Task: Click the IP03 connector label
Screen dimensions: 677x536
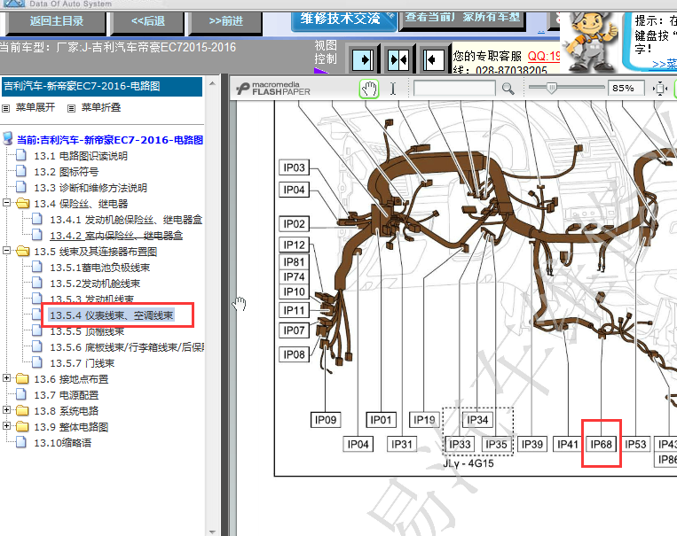Action: pyautogui.click(x=294, y=167)
